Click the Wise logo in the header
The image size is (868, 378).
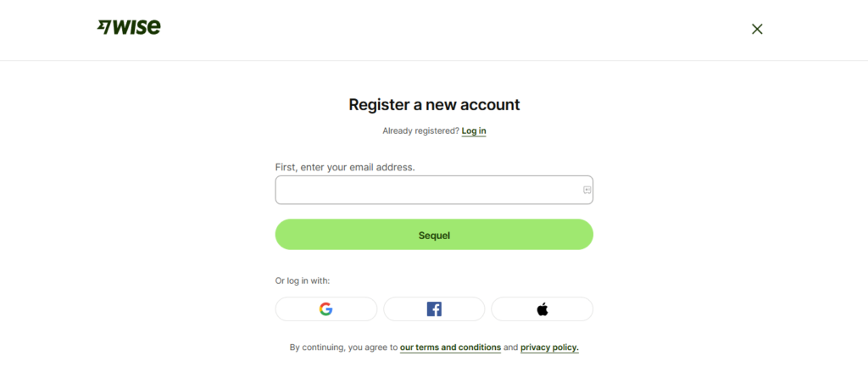pos(129,27)
